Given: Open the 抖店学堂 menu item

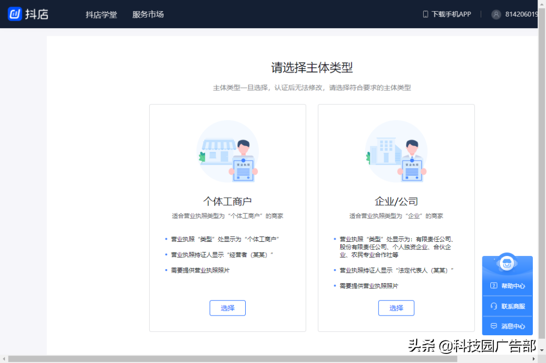Looking at the screenshot, I should coord(101,15).
